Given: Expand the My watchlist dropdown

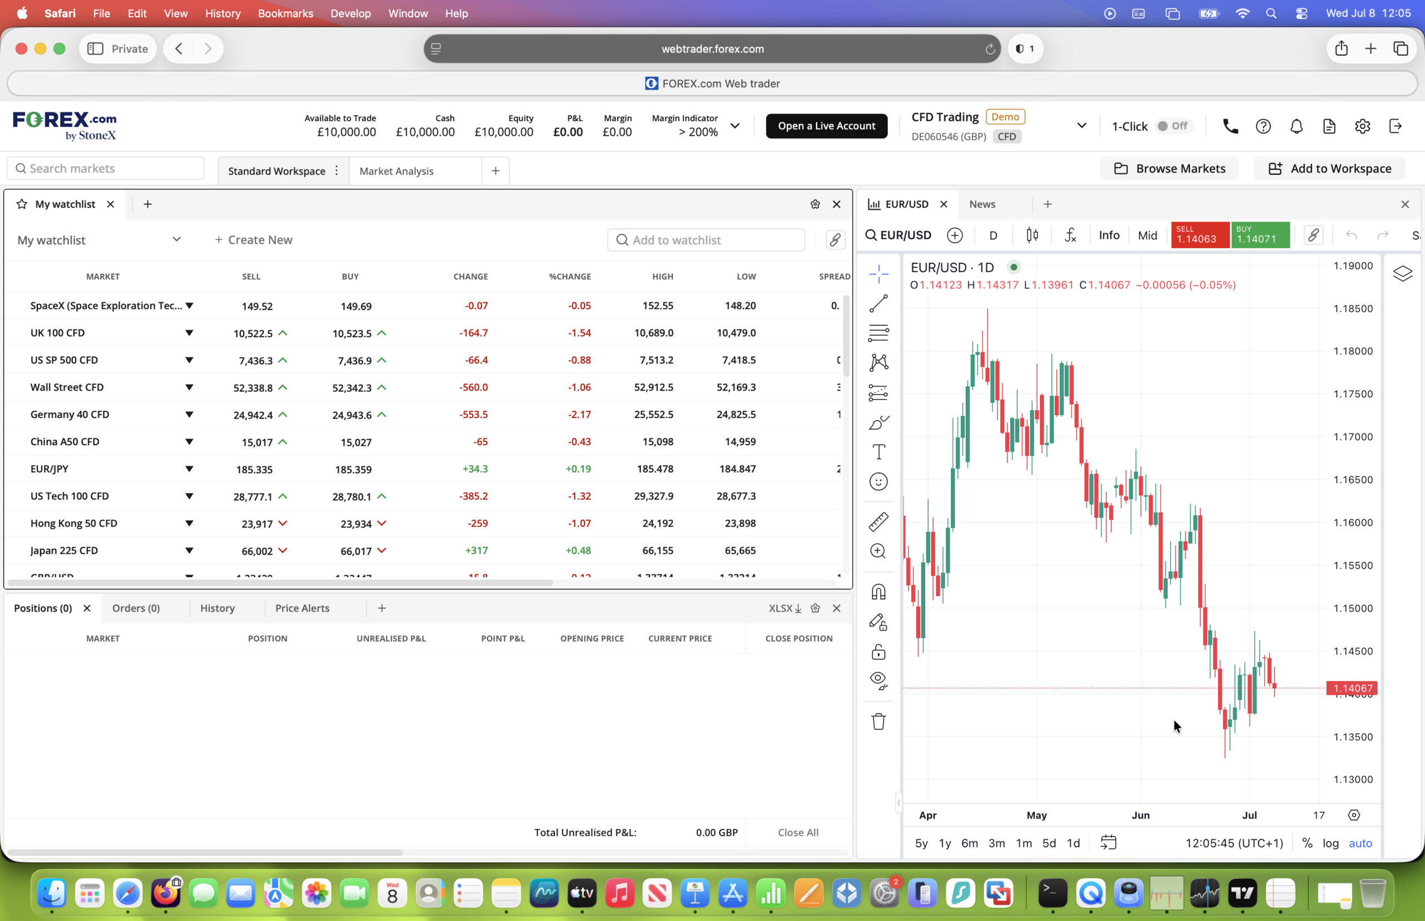Looking at the screenshot, I should (x=99, y=240).
